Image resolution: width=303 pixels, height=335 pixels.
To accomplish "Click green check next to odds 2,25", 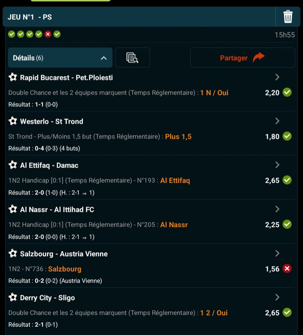I will click(287, 224).
